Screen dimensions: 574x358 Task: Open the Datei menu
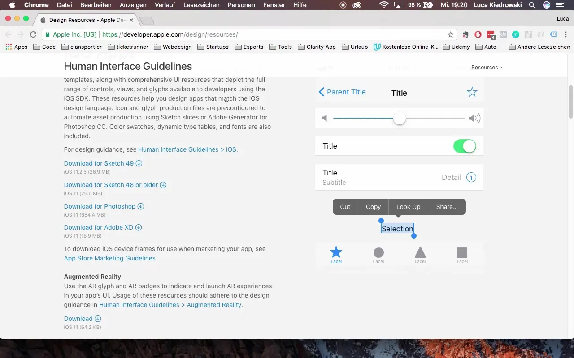pos(65,5)
